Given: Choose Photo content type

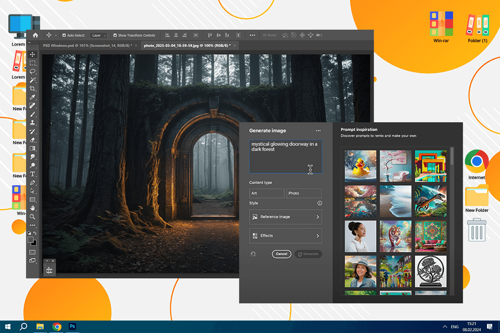Looking at the screenshot, I should point(304,193).
